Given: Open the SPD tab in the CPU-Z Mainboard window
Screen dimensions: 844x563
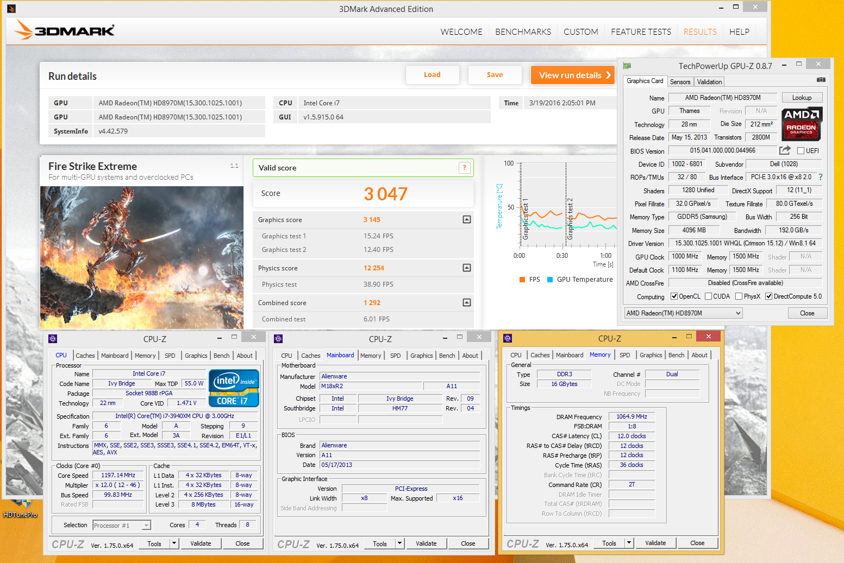Looking at the screenshot, I should click(396, 356).
